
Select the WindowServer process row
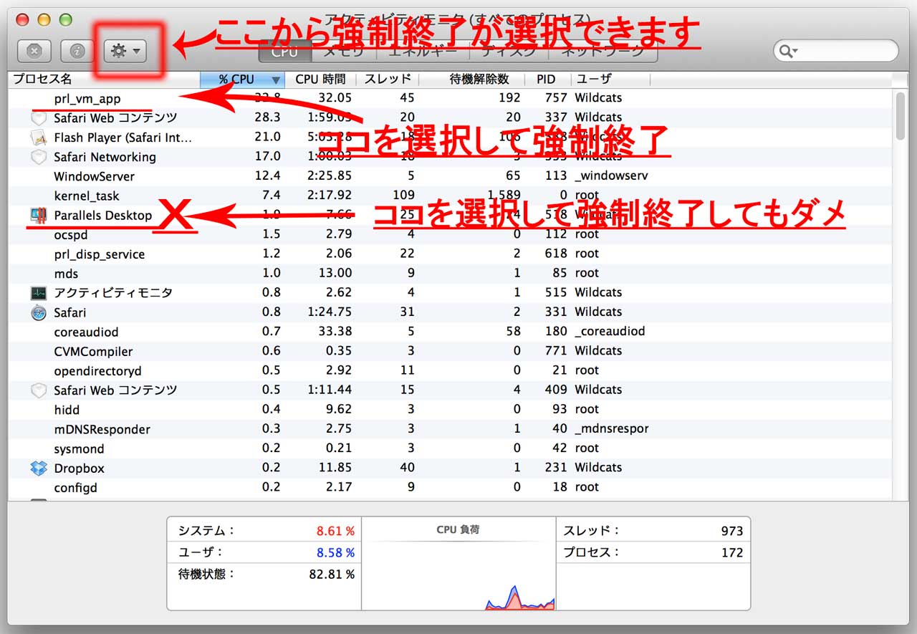450,176
